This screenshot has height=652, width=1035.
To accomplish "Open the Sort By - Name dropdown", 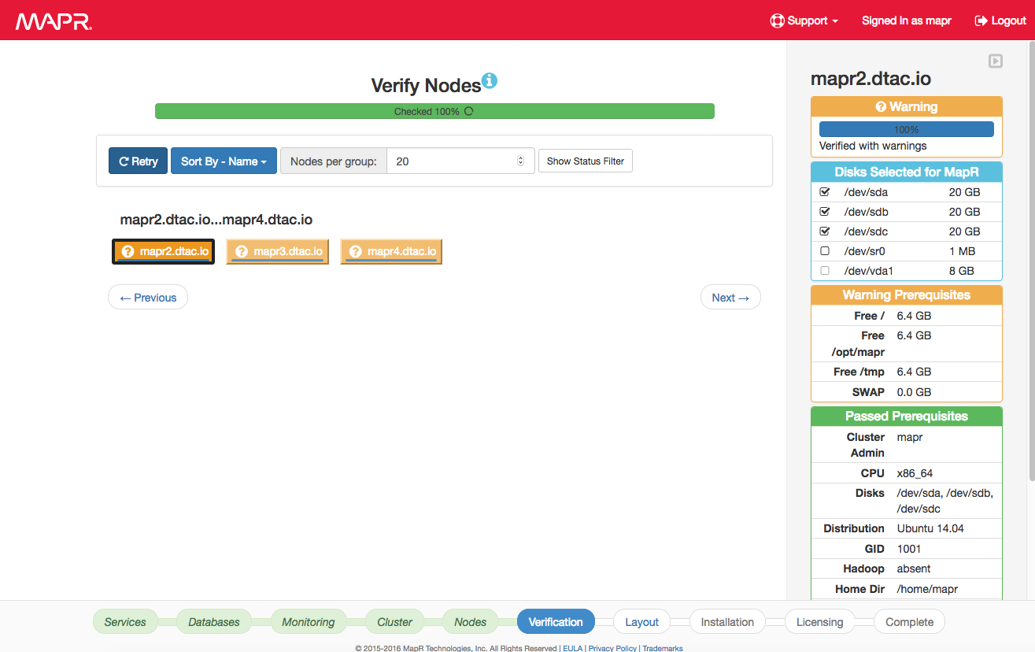I will click(224, 161).
